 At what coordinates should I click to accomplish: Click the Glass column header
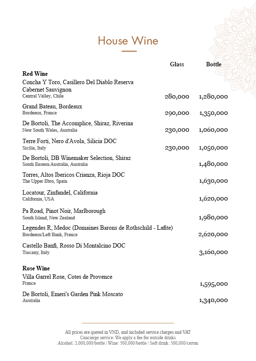(177, 64)
